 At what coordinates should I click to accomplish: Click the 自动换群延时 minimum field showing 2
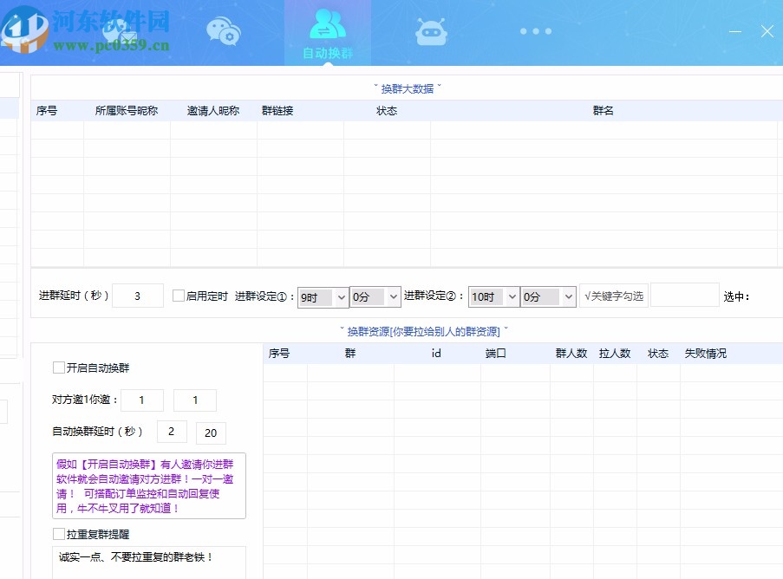coord(172,432)
